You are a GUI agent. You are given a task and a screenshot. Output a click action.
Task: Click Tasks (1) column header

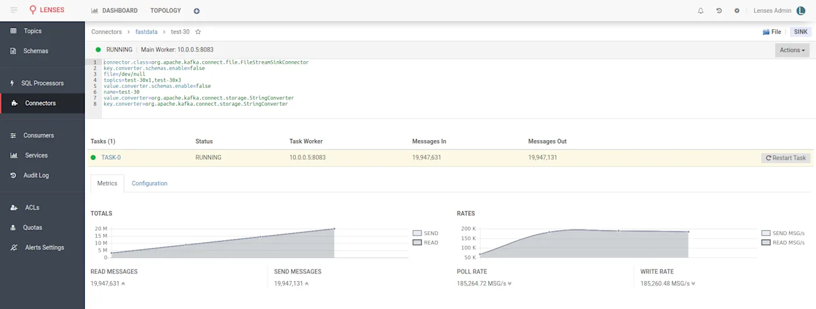103,141
